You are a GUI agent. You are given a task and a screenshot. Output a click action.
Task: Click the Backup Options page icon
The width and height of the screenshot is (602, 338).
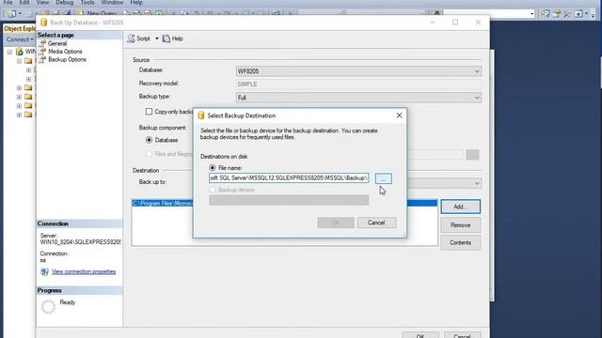(42, 59)
